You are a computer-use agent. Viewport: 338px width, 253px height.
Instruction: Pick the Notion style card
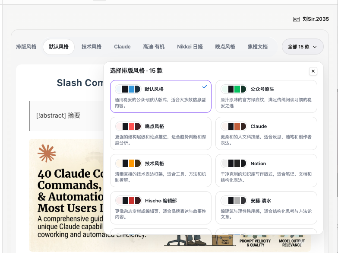(x=266, y=171)
